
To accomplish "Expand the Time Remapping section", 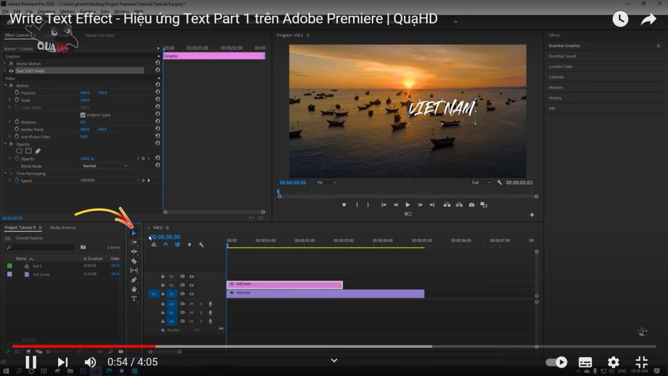I will tap(5, 172).
